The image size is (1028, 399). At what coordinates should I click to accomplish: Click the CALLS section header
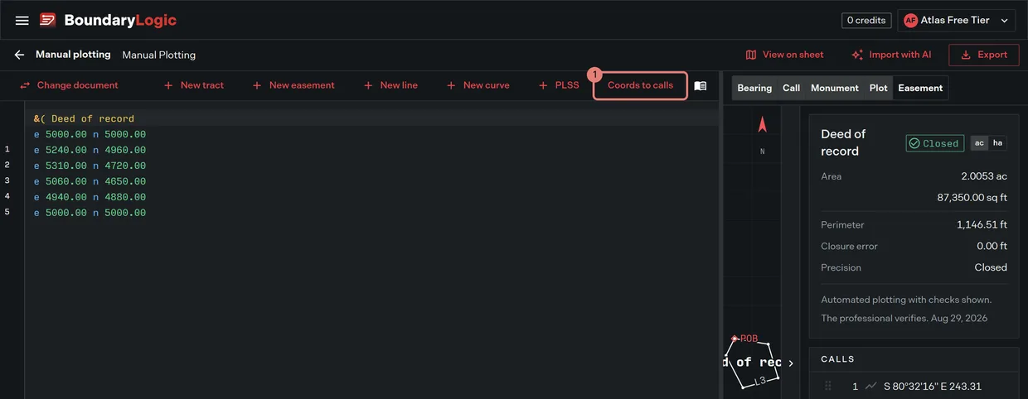tap(837, 359)
